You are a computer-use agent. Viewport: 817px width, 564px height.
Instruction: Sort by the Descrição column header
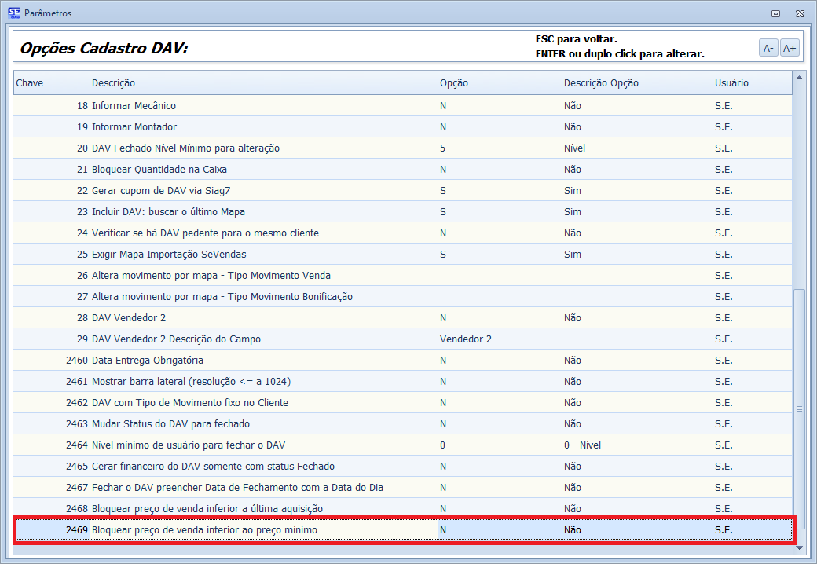[x=262, y=83]
